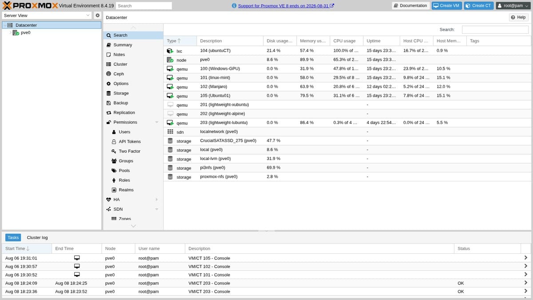Collapse the SDN submenu arrow
Viewport: 533px width, 300px height.
[157, 209]
